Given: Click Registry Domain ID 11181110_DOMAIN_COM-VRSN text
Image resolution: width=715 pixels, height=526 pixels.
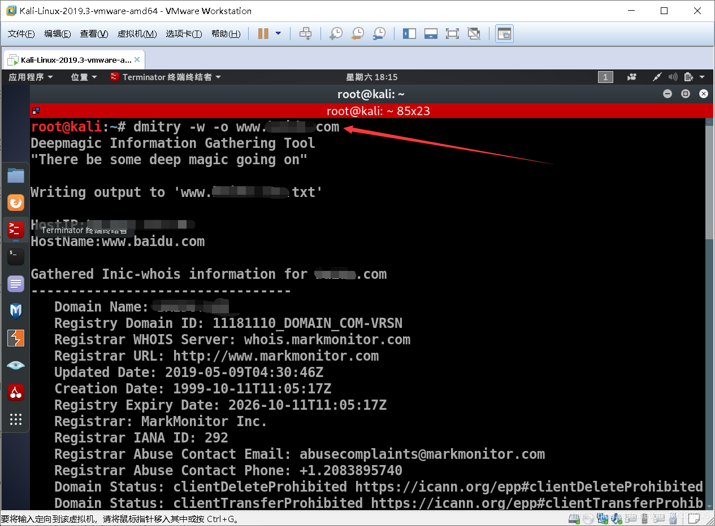Looking at the screenshot, I should (228, 323).
